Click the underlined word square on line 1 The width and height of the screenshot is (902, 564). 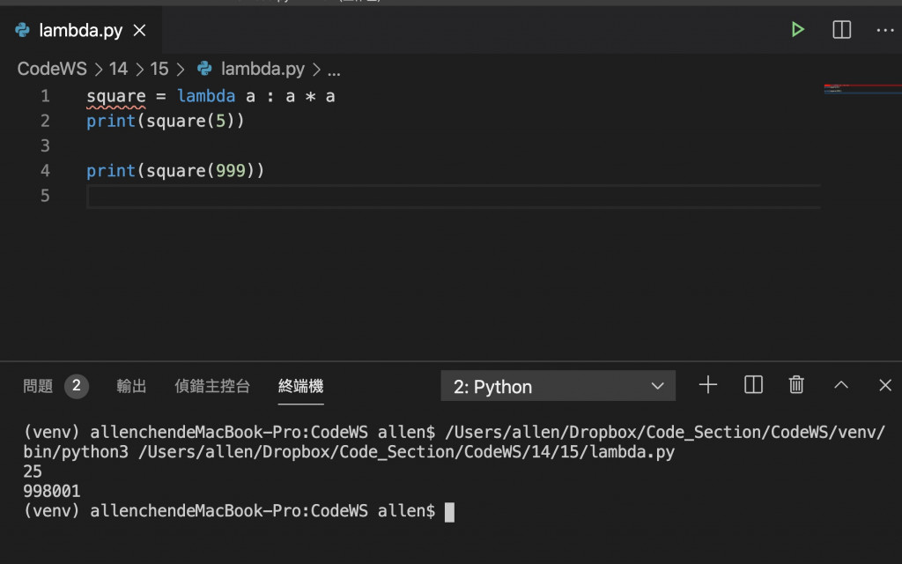pyautogui.click(x=116, y=97)
